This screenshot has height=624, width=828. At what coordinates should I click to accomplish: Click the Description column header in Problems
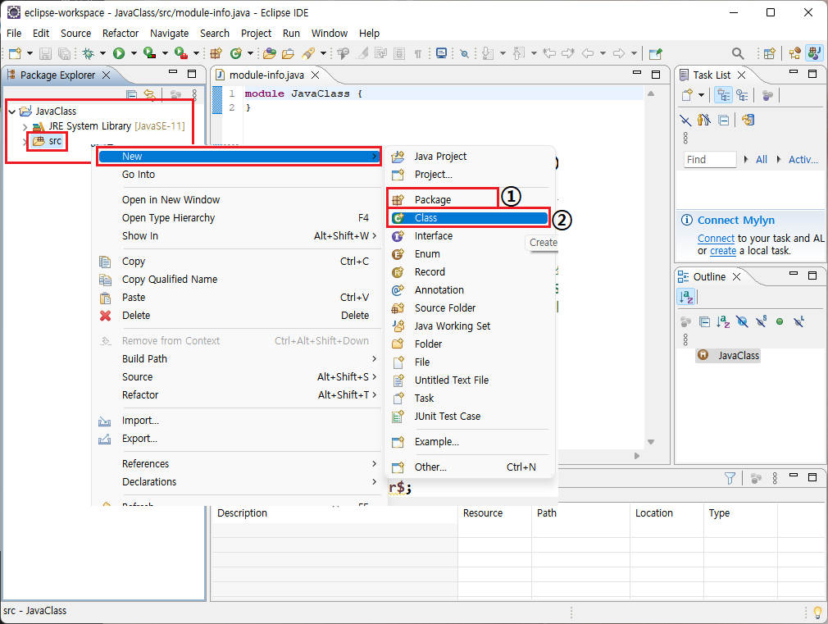(x=334, y=513)
